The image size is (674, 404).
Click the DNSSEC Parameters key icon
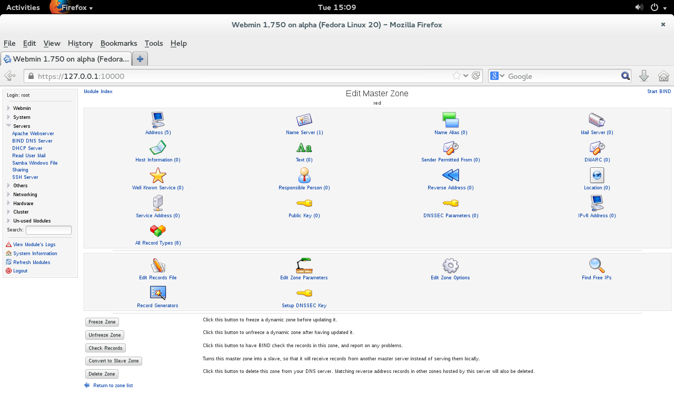click(451, 203)
